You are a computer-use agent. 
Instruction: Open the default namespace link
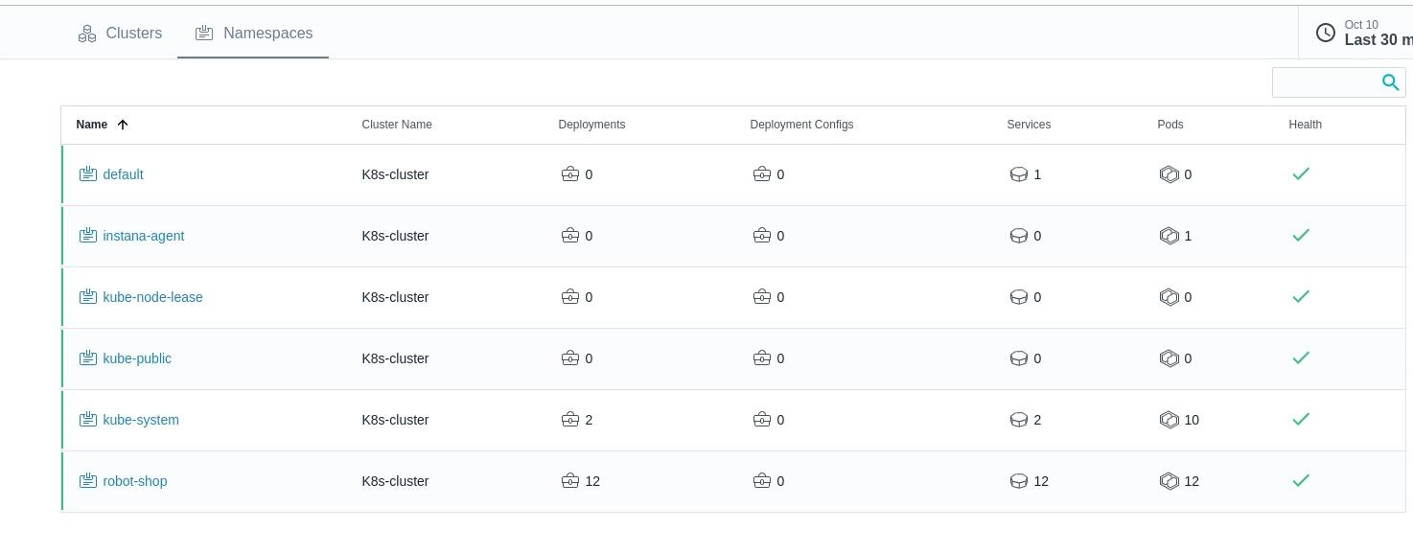coord(123,174)
